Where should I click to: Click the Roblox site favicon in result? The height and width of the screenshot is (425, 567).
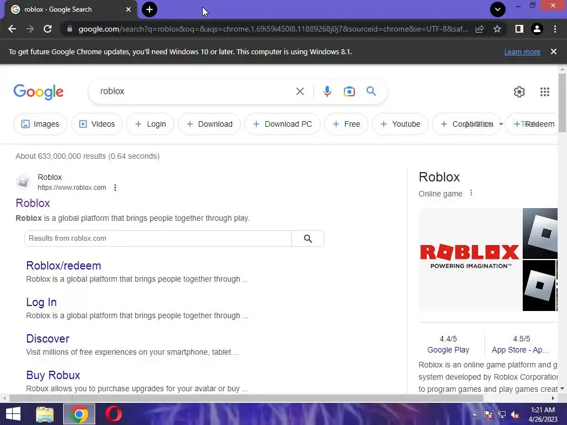tap(23, 182)
